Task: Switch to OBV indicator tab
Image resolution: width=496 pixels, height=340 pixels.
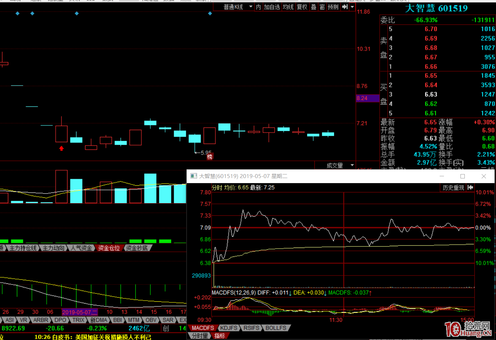Action: pos(151,320)
